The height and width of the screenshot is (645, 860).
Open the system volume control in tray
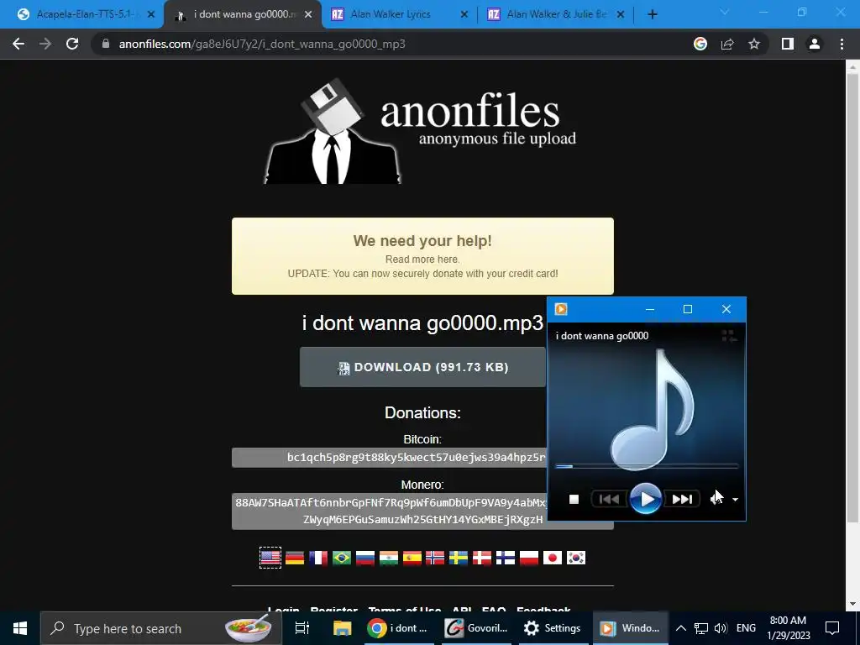point(721,628)
